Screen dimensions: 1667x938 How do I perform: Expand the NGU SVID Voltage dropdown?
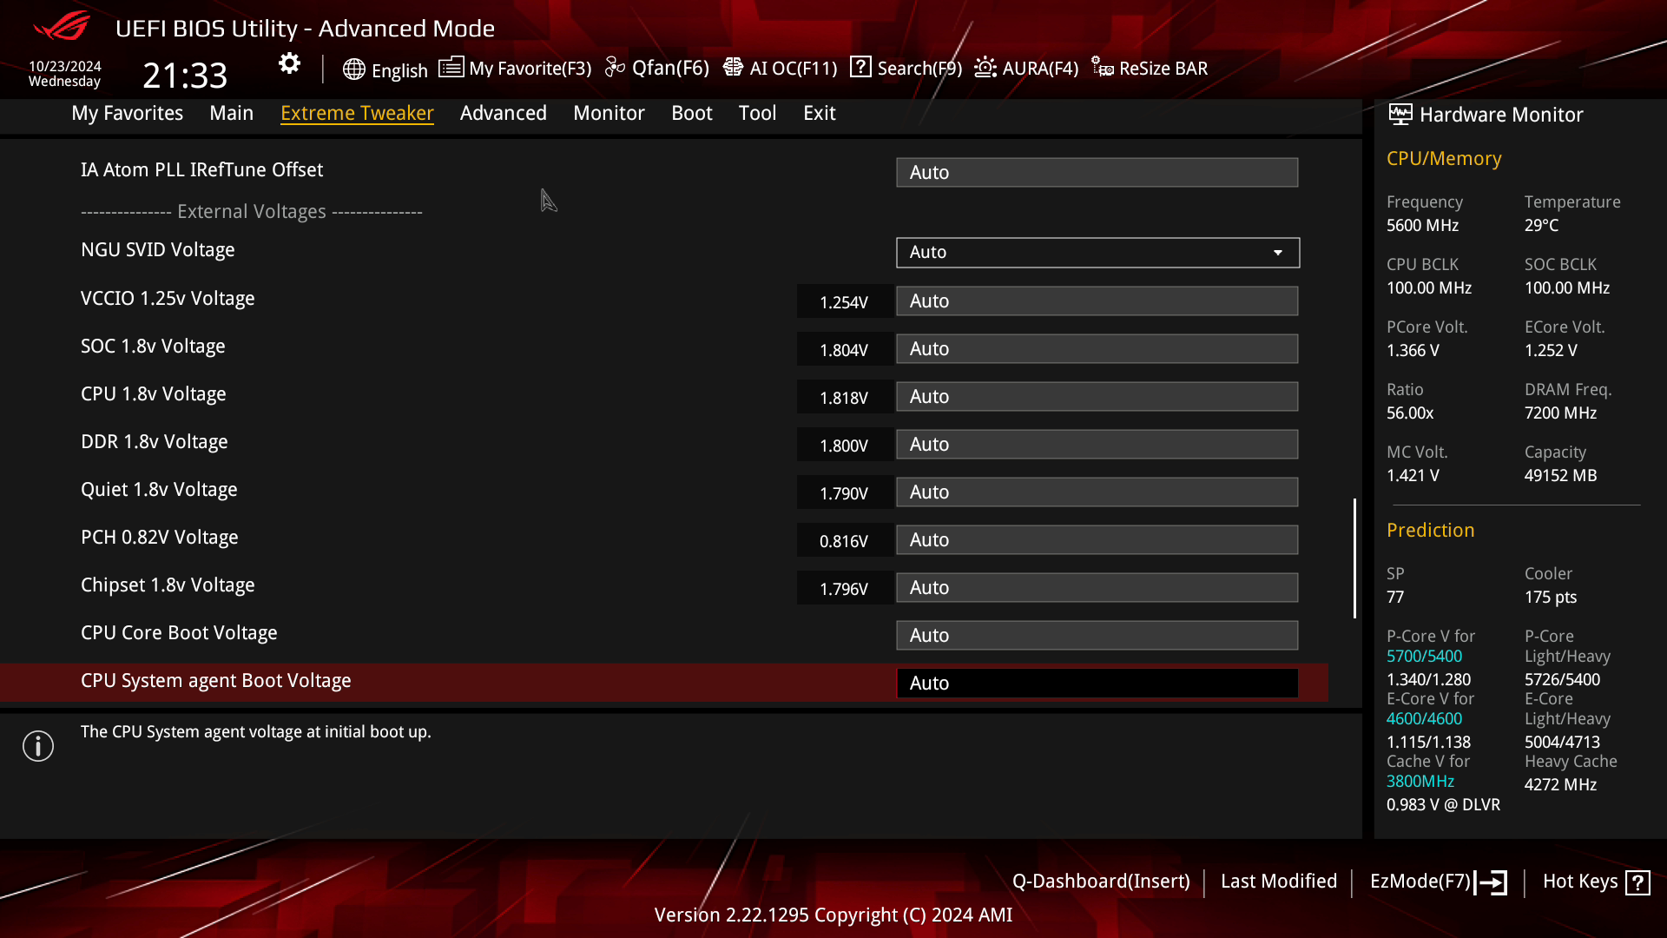coord(1097,252)
